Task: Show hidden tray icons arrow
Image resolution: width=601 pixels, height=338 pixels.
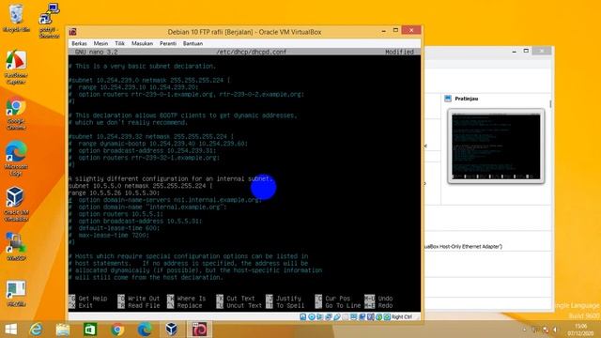Action: 524,330
